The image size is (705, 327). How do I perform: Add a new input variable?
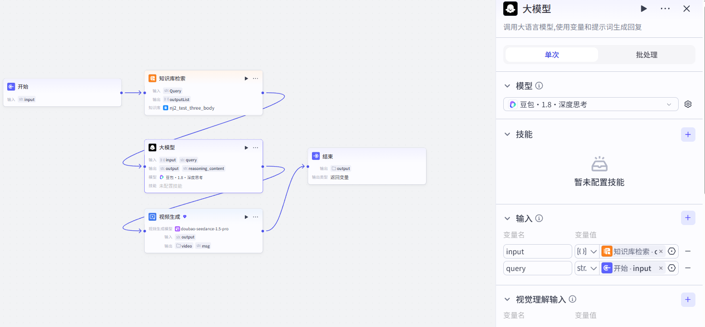(x=688, y=218)
